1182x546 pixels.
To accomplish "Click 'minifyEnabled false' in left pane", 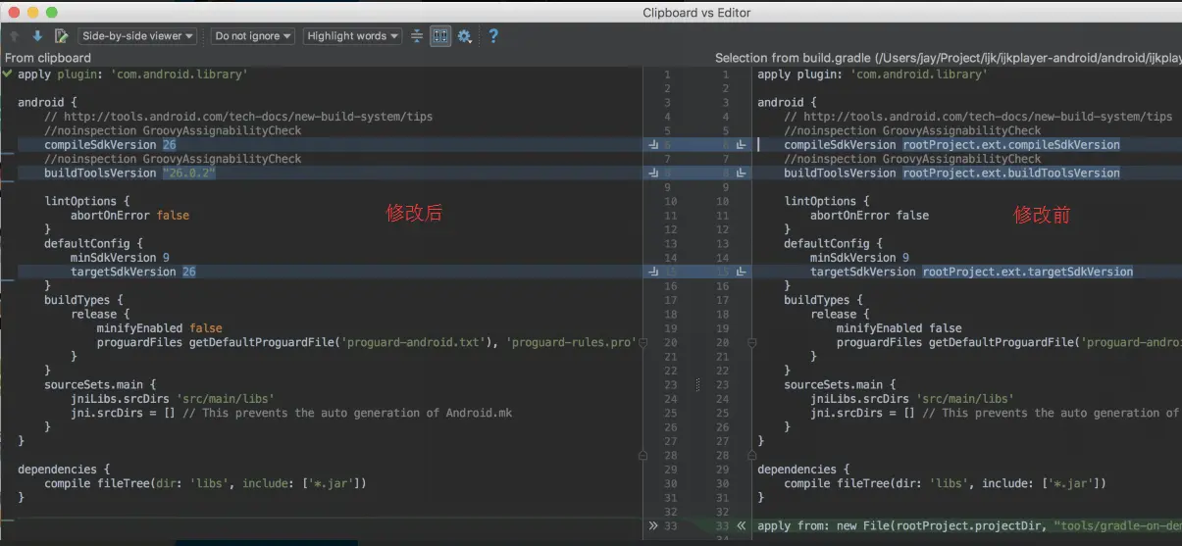I will [159, 328].
